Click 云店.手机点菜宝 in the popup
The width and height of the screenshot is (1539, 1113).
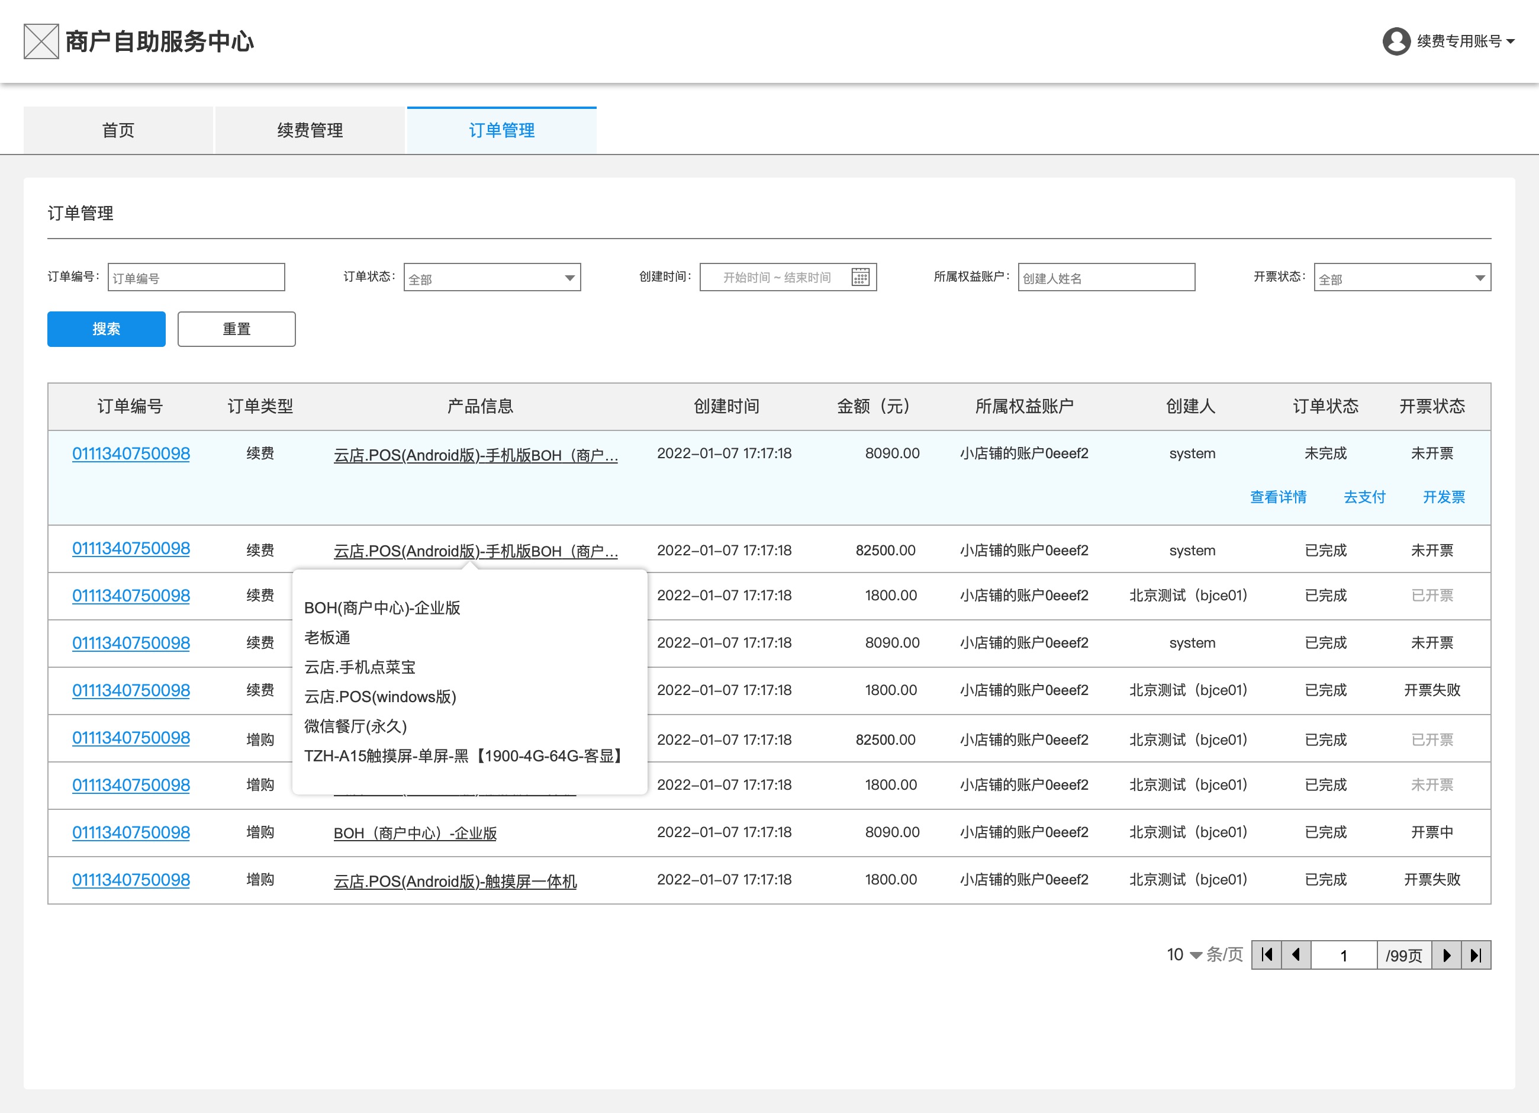(360, 667)
